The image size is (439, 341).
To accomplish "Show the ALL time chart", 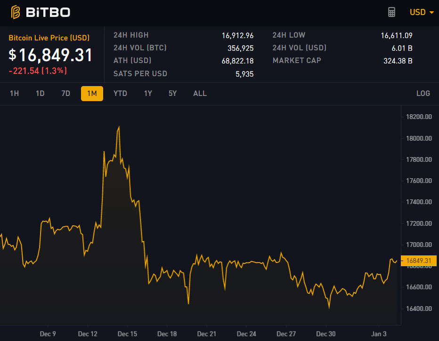I will (x=200, y=93).
